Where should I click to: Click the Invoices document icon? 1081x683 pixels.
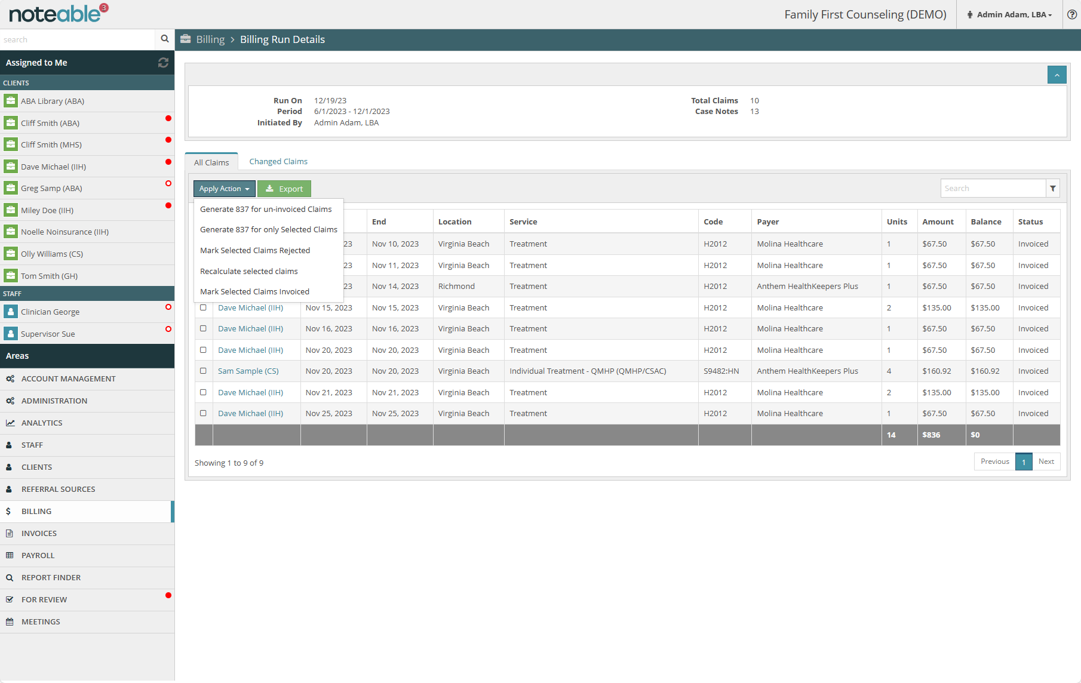[10, 533]
